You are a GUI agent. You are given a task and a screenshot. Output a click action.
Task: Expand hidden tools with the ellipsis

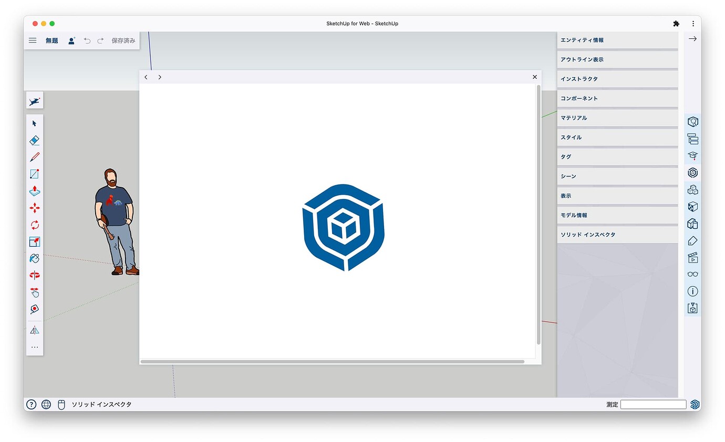pyautogui.click(x=34, y=346)
